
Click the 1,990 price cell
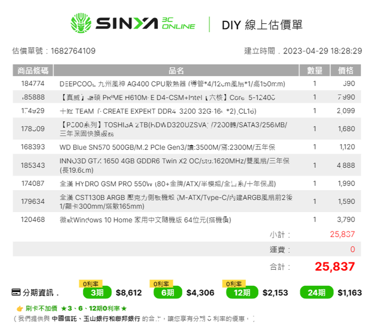tap(346, 184)
